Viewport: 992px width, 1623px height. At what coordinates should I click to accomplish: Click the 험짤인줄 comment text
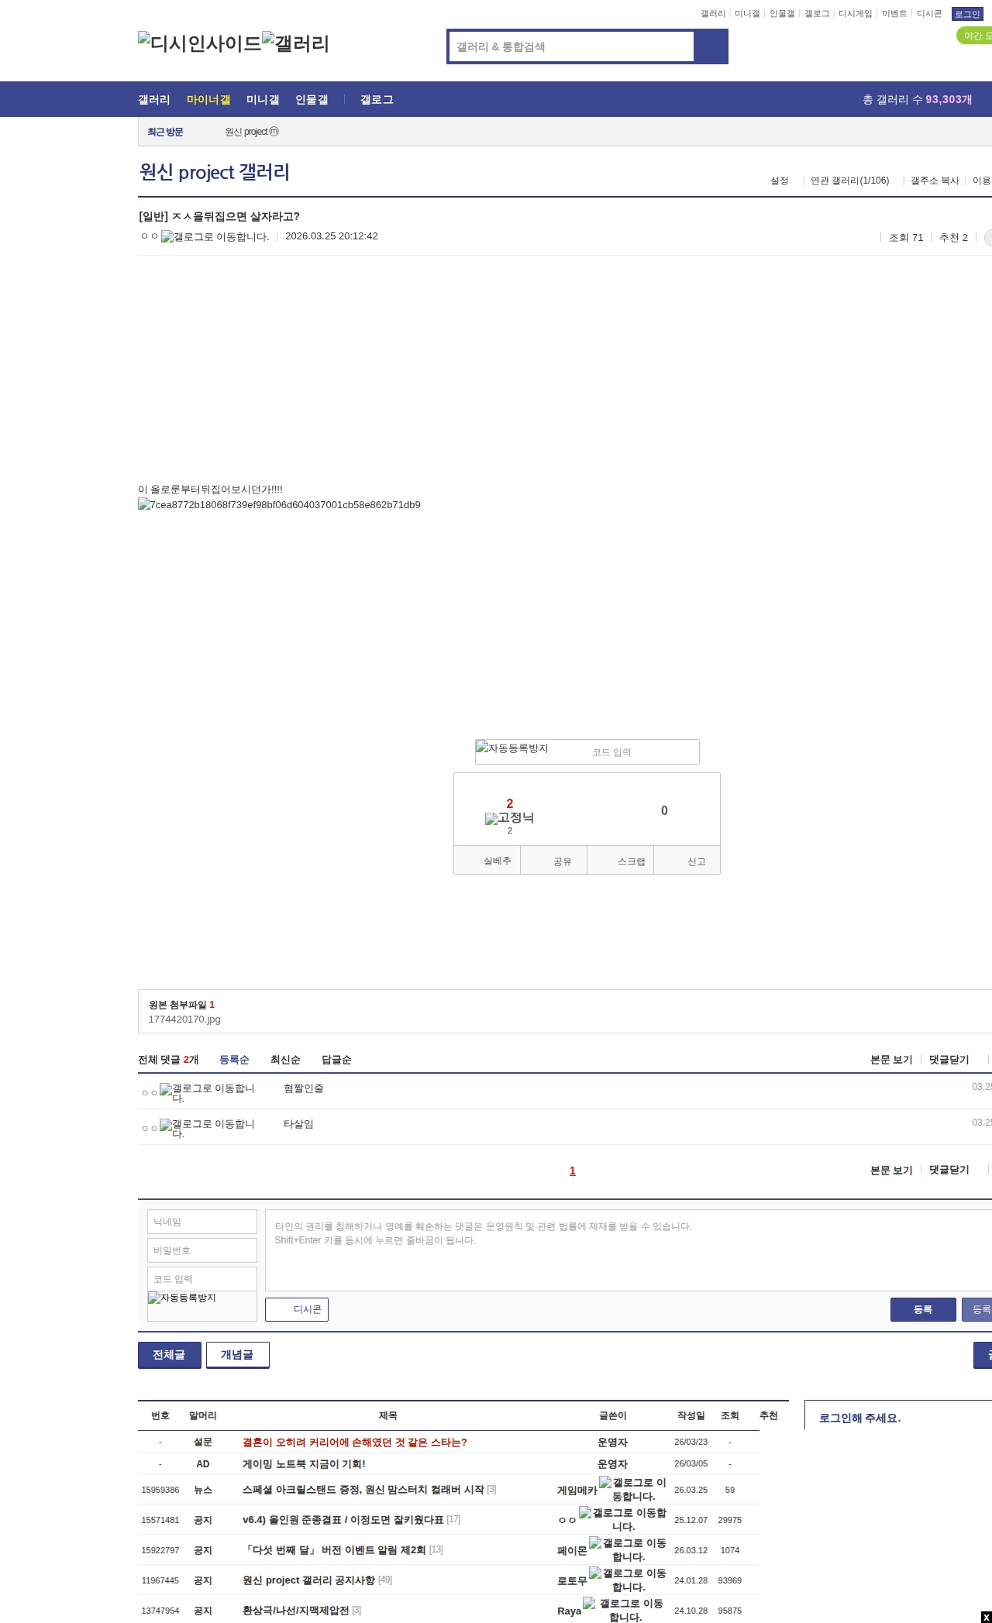[x=304, y=1088]
